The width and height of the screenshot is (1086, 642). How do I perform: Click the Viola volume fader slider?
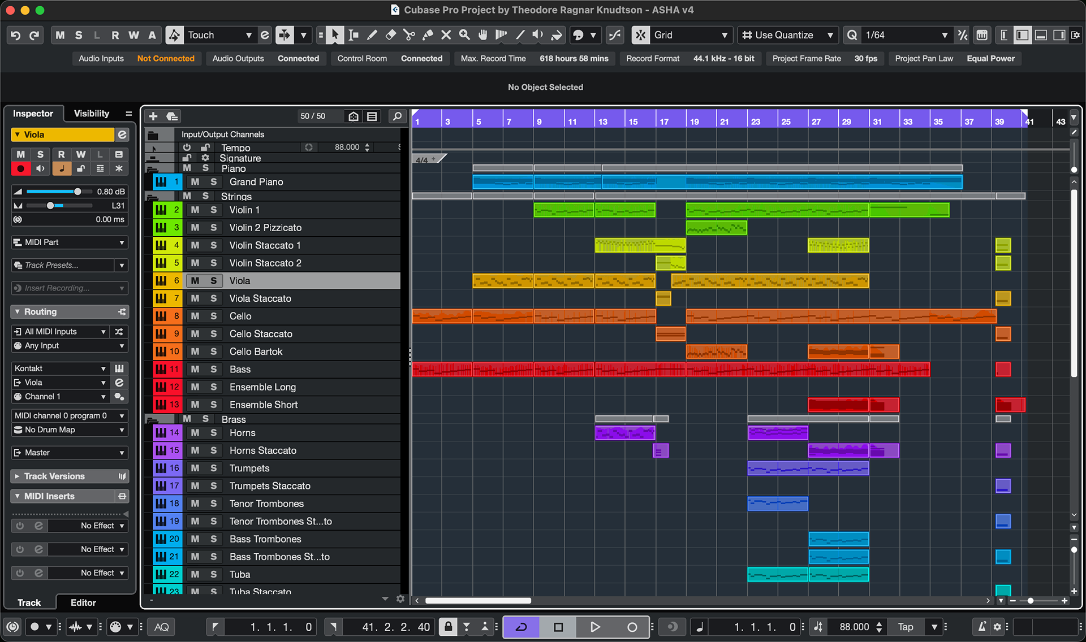pyautogui.click(x=77, y=192)
